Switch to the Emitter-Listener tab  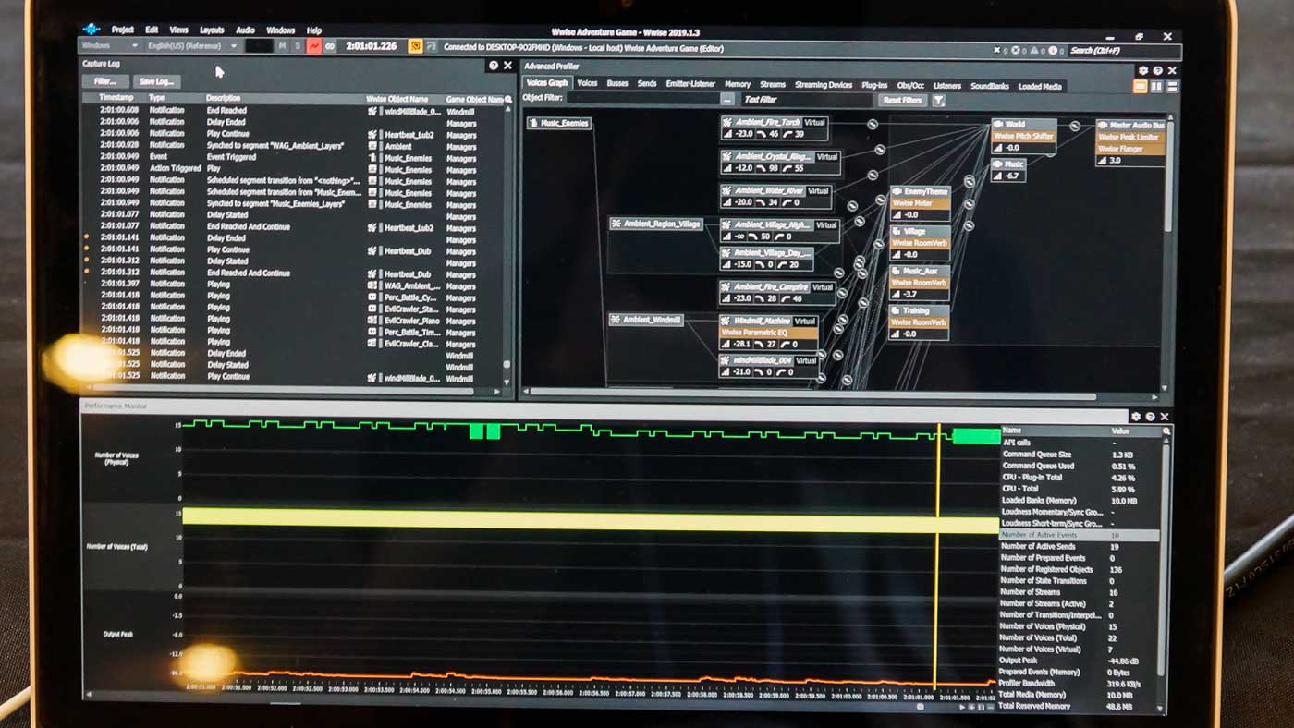[690, 84]
